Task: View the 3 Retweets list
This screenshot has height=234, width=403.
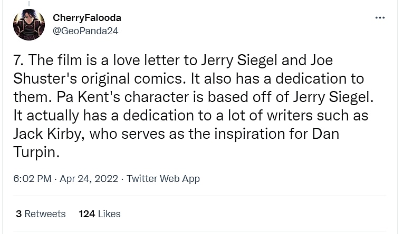Action: coord(41,213)
